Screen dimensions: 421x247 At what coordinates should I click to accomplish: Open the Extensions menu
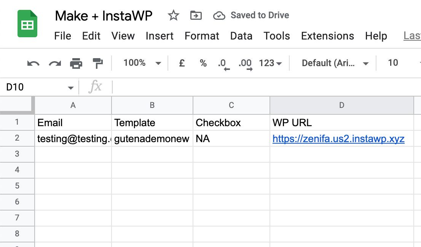pos(328,36)
